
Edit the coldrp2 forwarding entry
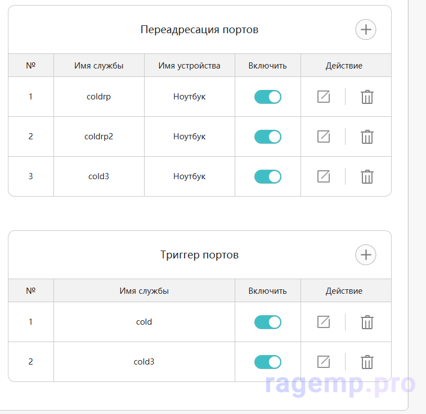(x=324, y=137)
